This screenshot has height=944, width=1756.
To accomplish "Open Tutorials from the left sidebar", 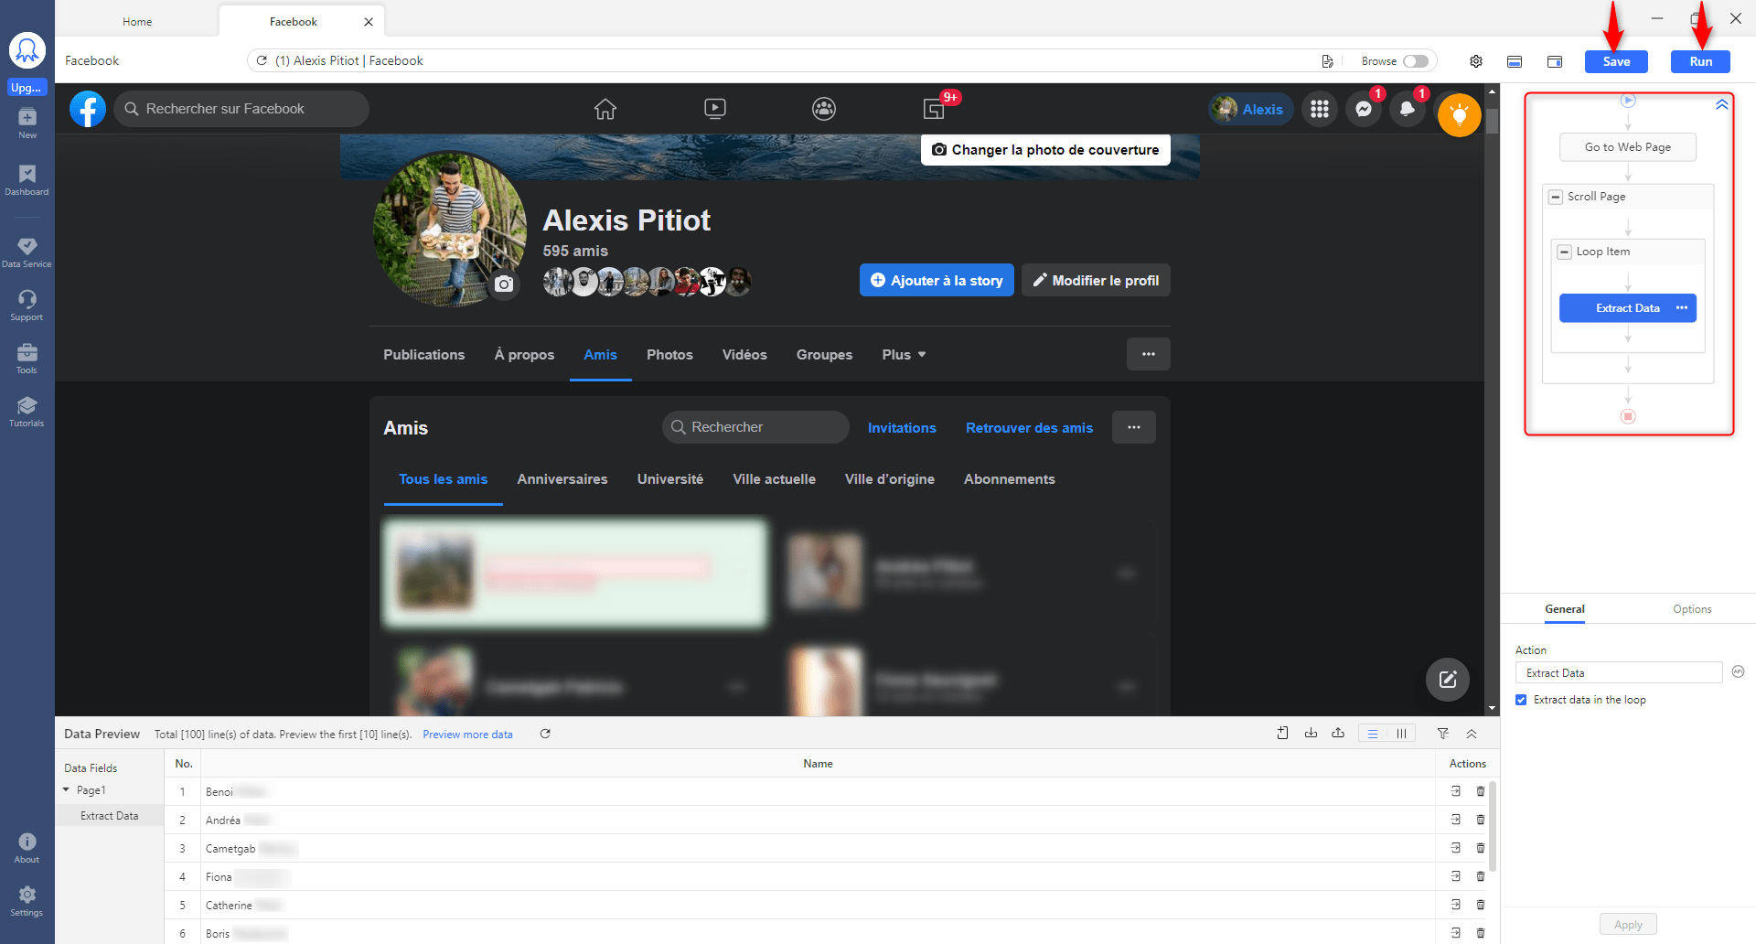I will [27, 411].
